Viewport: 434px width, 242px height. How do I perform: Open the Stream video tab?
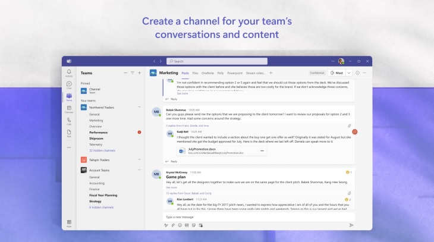pos(256,73)
